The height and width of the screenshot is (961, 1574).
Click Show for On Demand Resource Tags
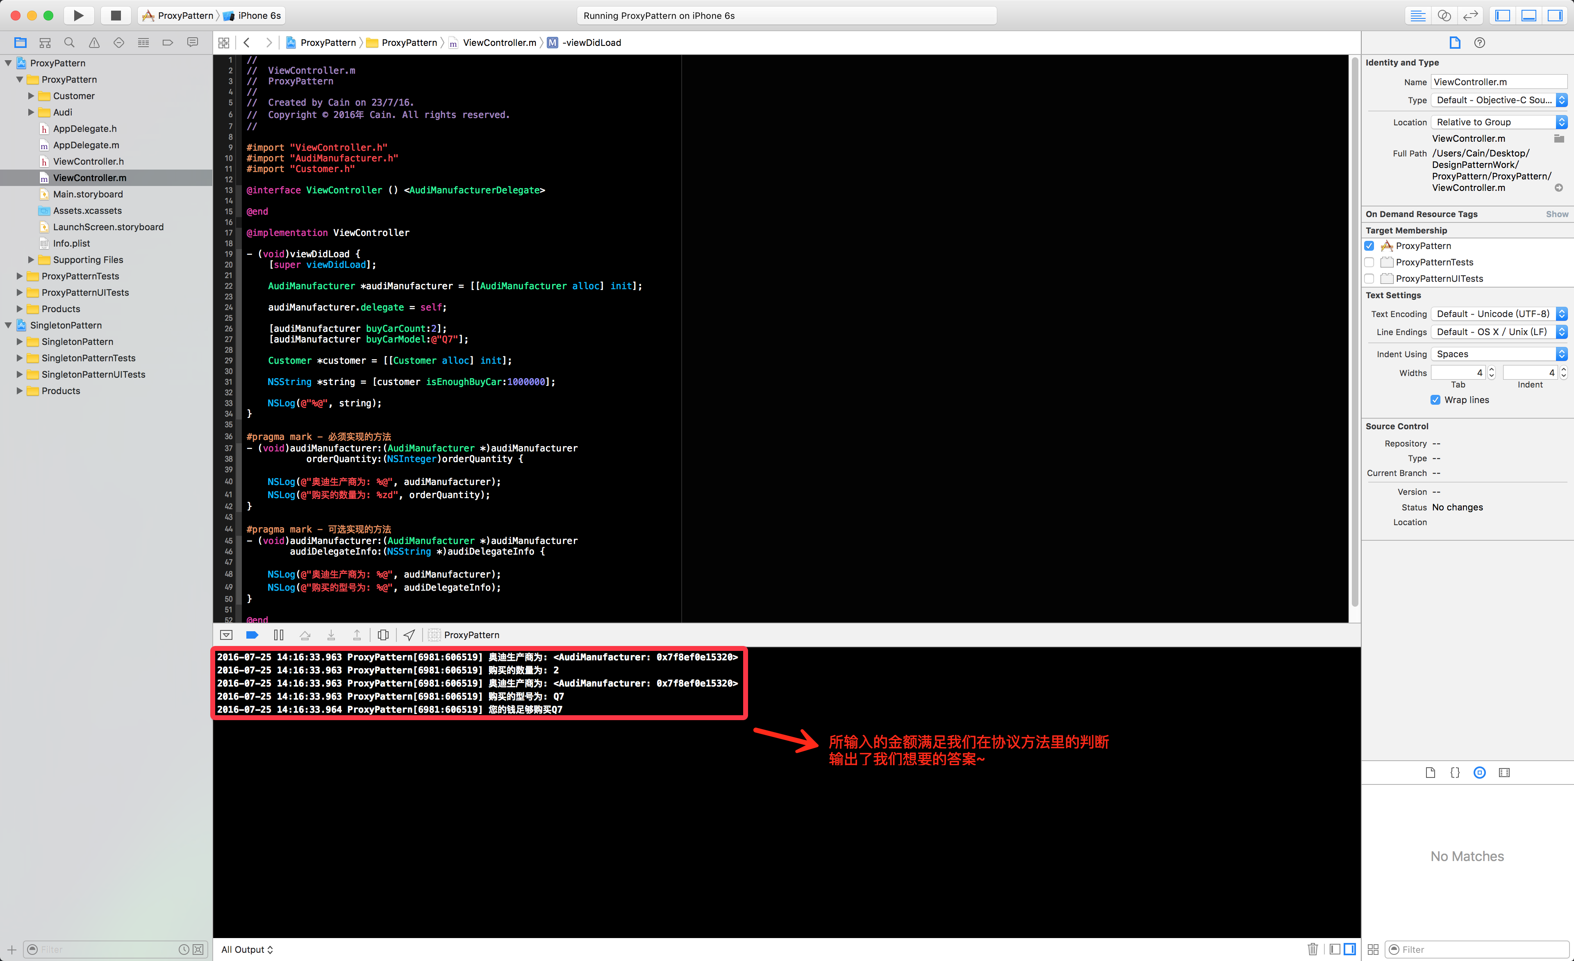tap(1557, 214)
